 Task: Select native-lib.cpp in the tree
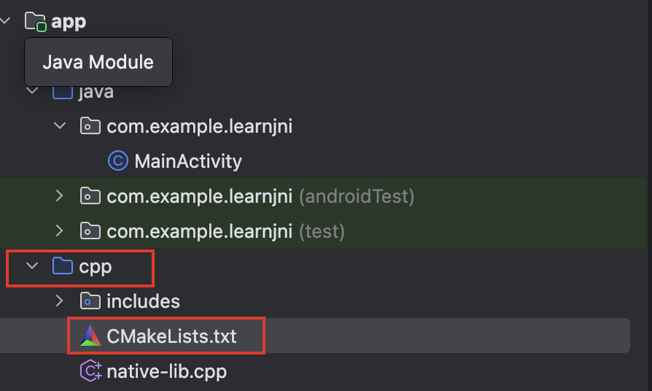pos(166,371)
